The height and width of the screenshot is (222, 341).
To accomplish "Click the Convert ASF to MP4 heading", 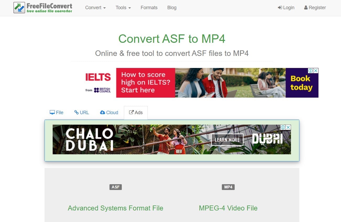I will point(172,39).
